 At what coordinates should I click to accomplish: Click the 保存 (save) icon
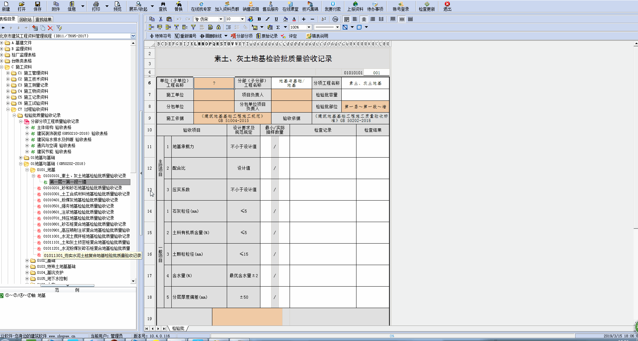37,6
